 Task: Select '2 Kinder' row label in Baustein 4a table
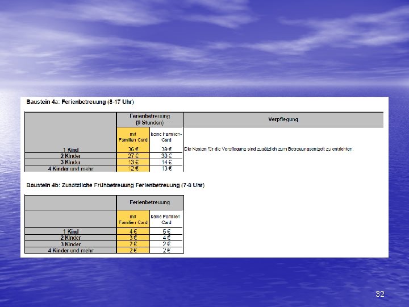[70, 156]
